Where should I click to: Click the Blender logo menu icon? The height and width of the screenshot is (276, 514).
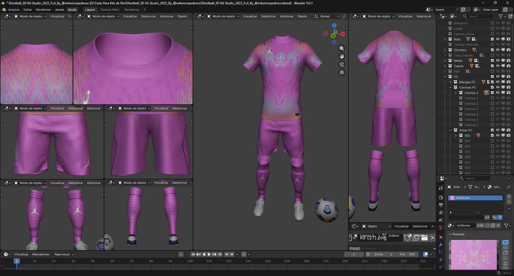click(3, 9)
